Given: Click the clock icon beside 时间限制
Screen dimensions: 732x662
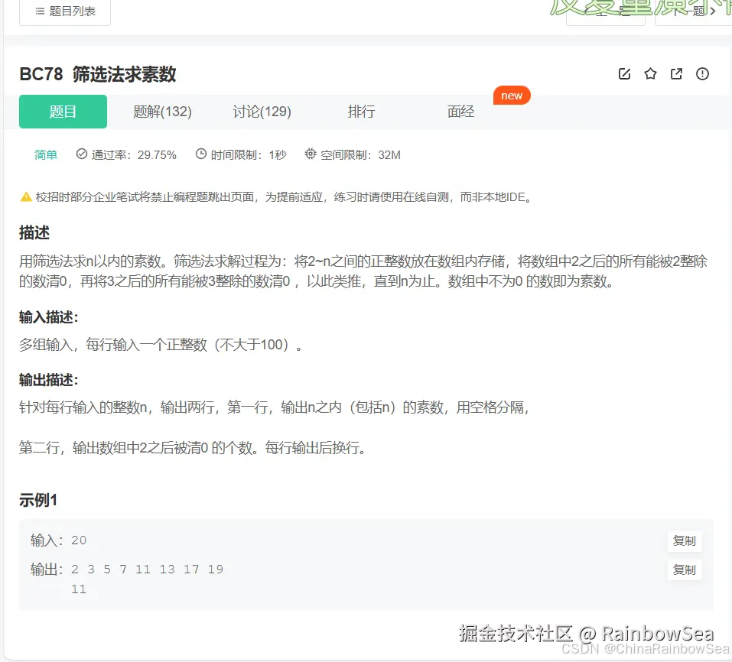Looking at the screenshot, I should coord(200,154).
